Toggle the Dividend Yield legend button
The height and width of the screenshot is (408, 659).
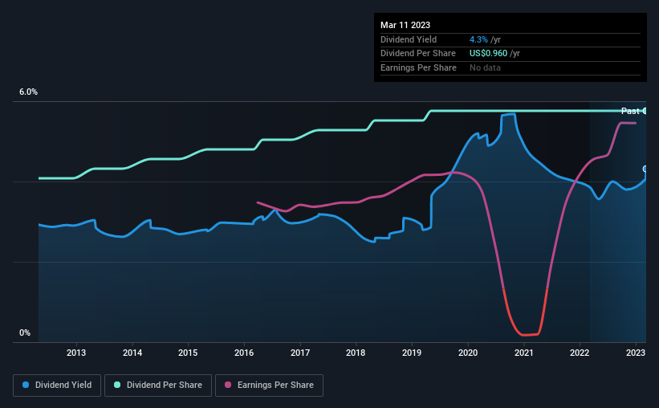[x=57, y=386]
